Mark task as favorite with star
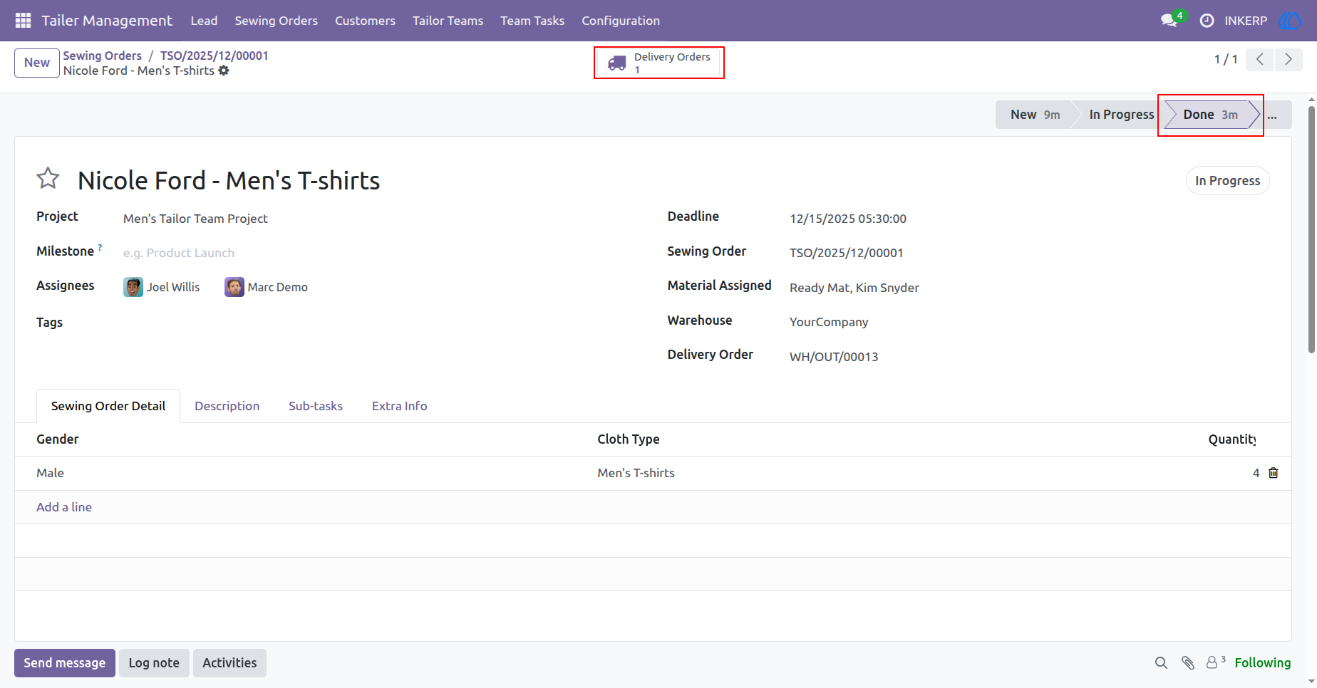The height and width of the screenshot is (688, 1317). 48,178
